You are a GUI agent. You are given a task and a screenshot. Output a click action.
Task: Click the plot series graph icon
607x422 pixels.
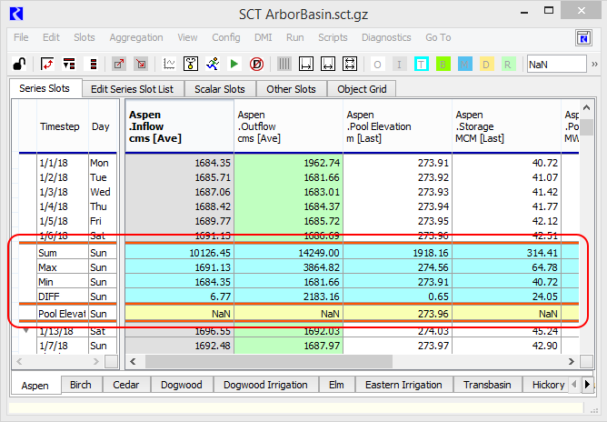point(169,65)
